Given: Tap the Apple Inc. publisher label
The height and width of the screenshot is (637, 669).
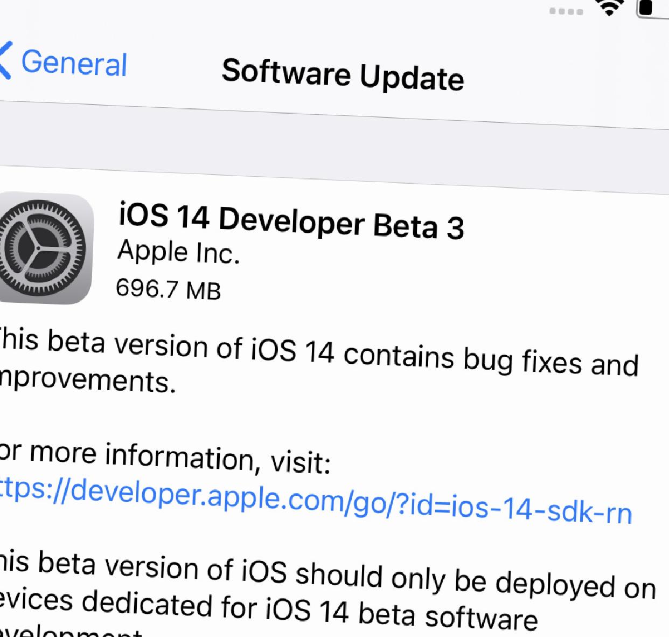Looking at the screenshot, I should [178, 252].
